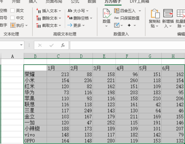The image size is (185, 144).
Task: Open the Name Box dropdown arrow
Action: click(21, 45)
